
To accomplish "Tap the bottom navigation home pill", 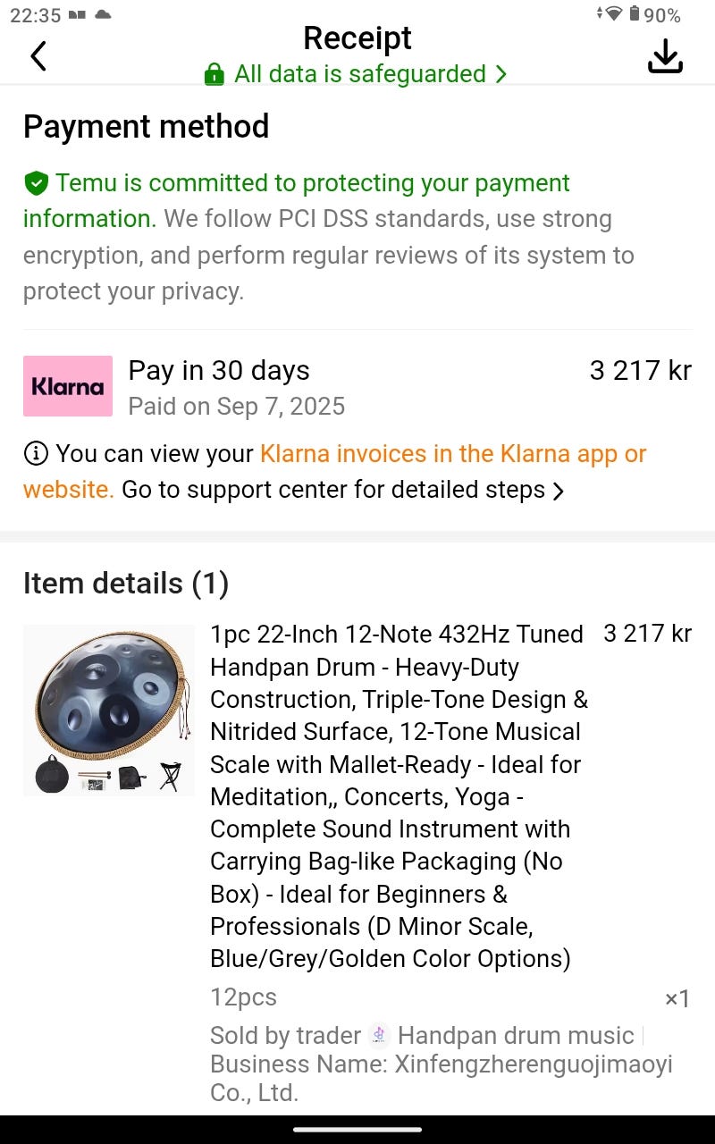I will pyautogui.click(x=357, y=1129).
